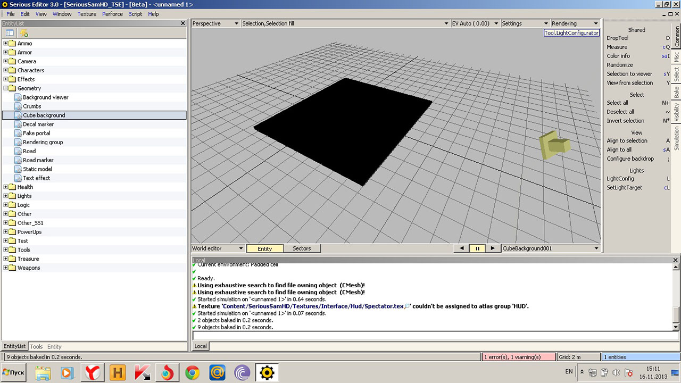Select the Background viewer entity icon
This screenshot has height=383, width=681.
click(x=18, y=97)
